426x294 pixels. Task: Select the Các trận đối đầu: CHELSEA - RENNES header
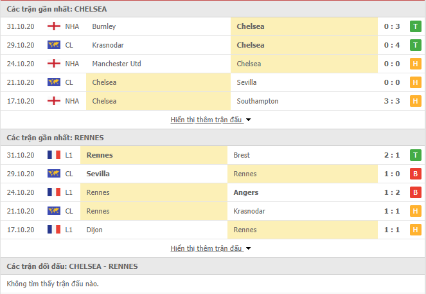click(x=72, y=266)
